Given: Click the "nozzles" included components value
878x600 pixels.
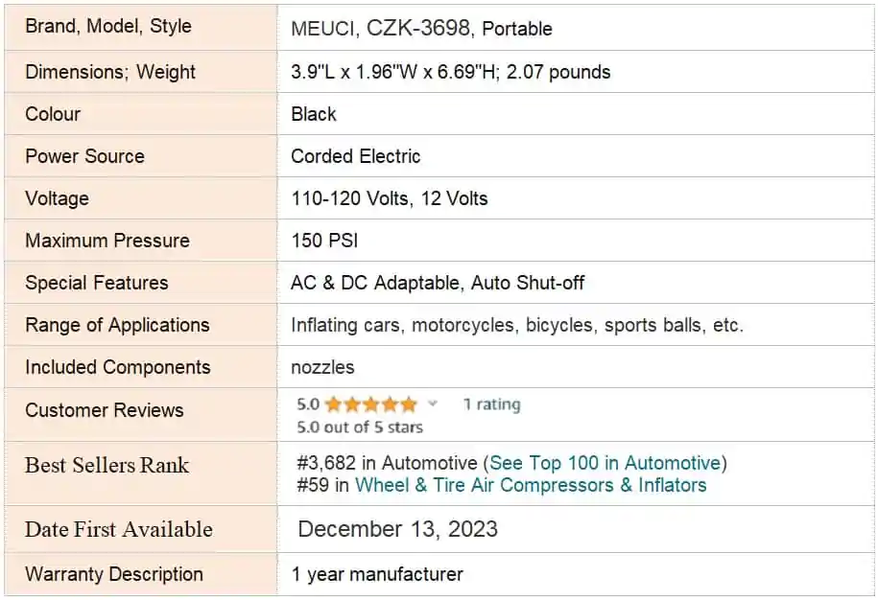Looking at the screenshot, I should pos(322,367).
